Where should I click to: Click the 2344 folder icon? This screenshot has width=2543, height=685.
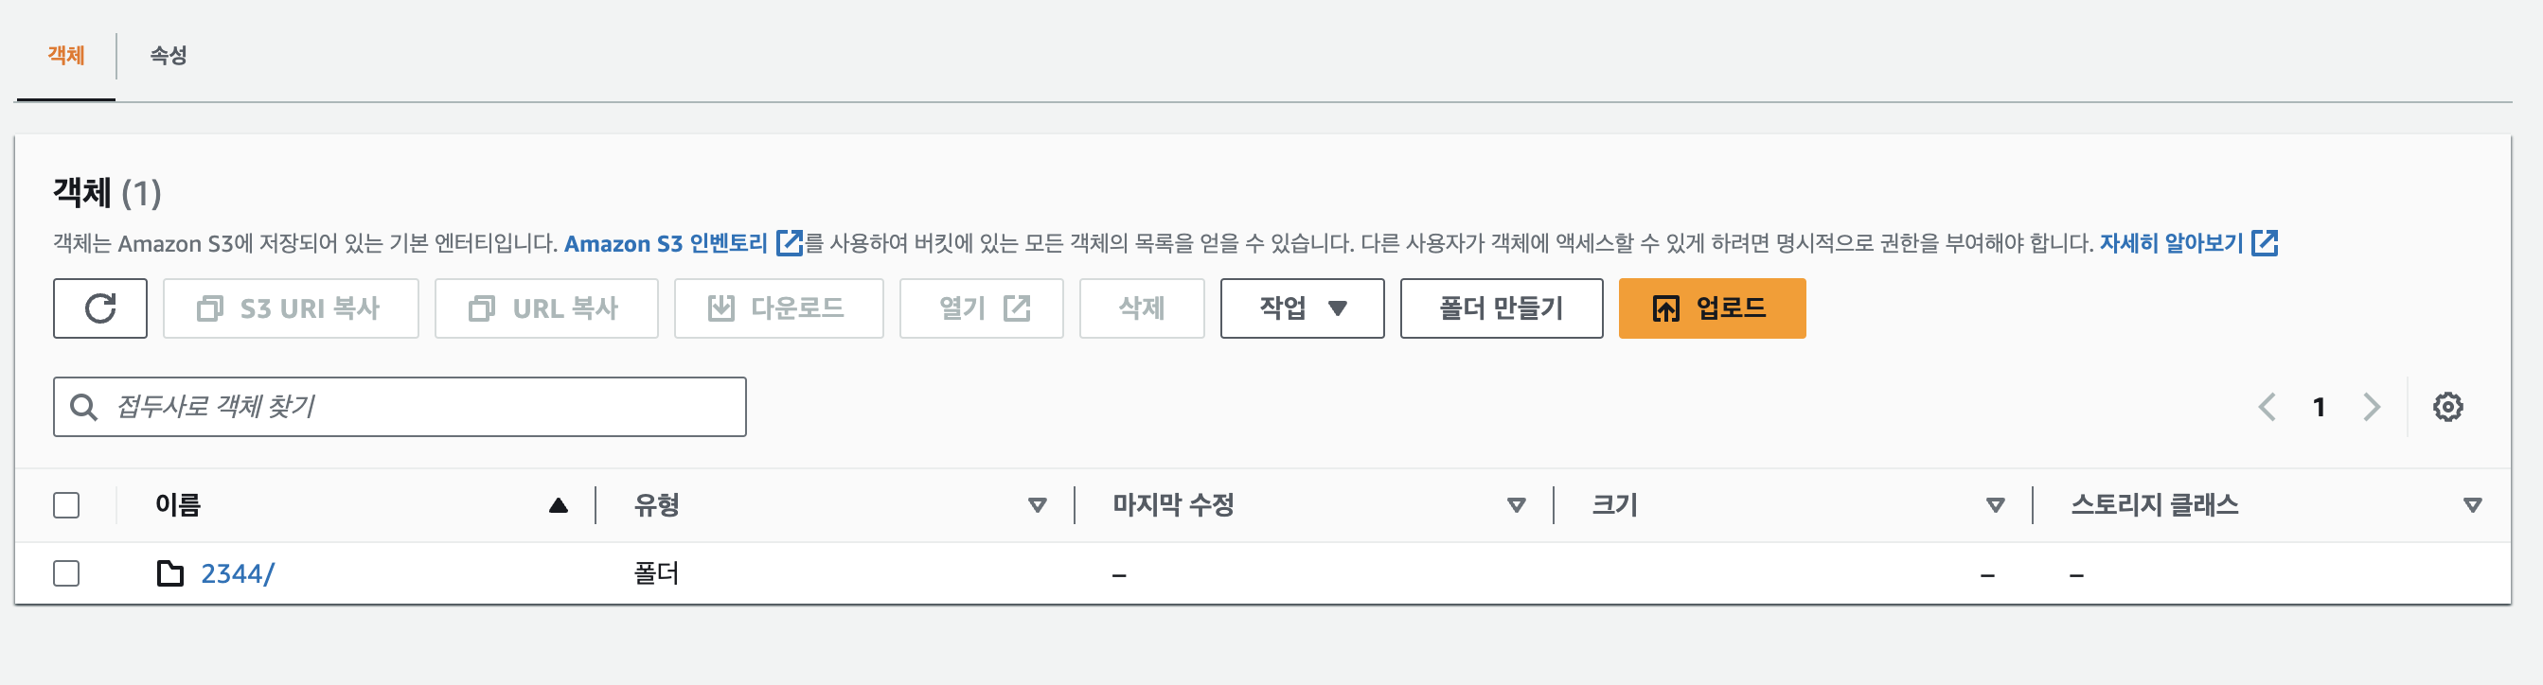tap(169, 573)
